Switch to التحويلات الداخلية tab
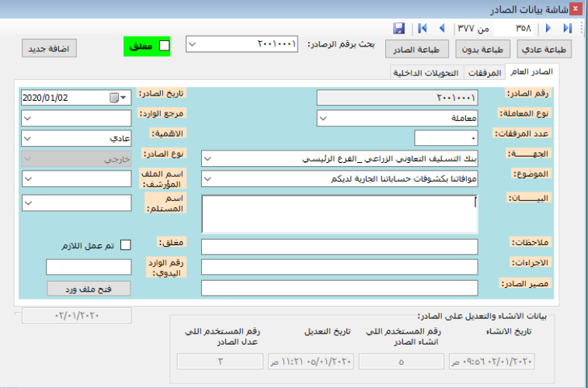 click(426, 73)
